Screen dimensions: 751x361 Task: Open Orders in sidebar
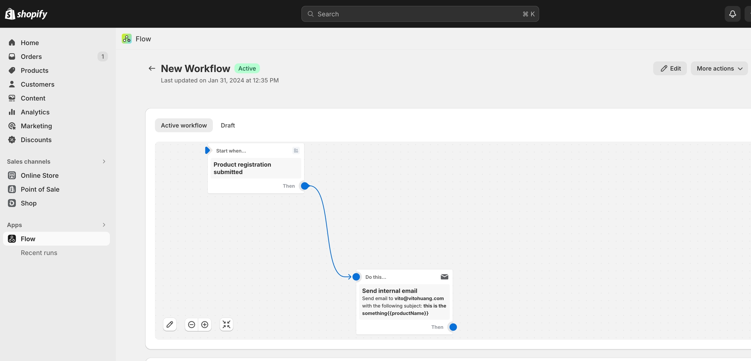(x=31, y=57)
